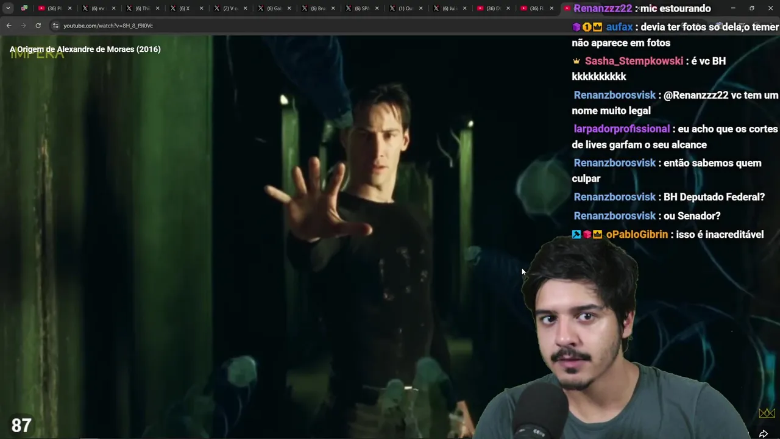The width and height of the screenshot is (780, 439).
Task: Click chat username Sasha_Stempkowski
Action: 634,61
